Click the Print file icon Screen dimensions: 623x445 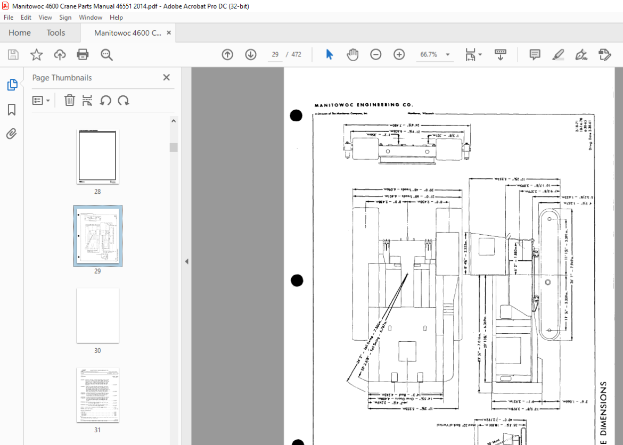pyautogui.click(x=83, y=54)
